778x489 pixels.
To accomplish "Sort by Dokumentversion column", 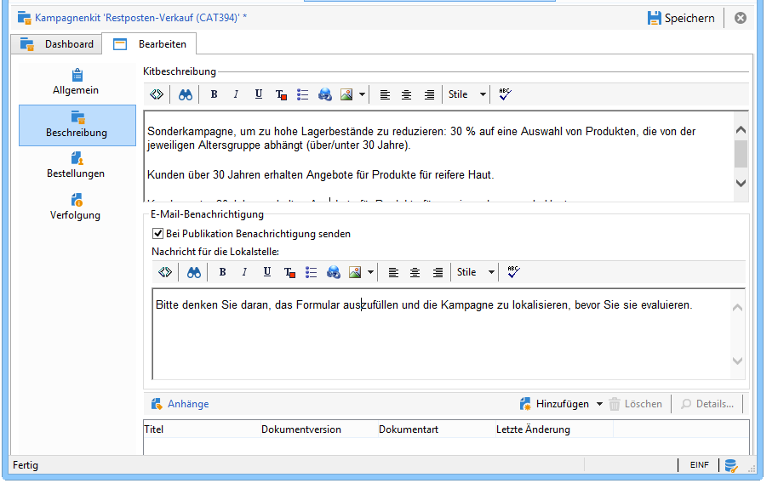I will (318, 429).
